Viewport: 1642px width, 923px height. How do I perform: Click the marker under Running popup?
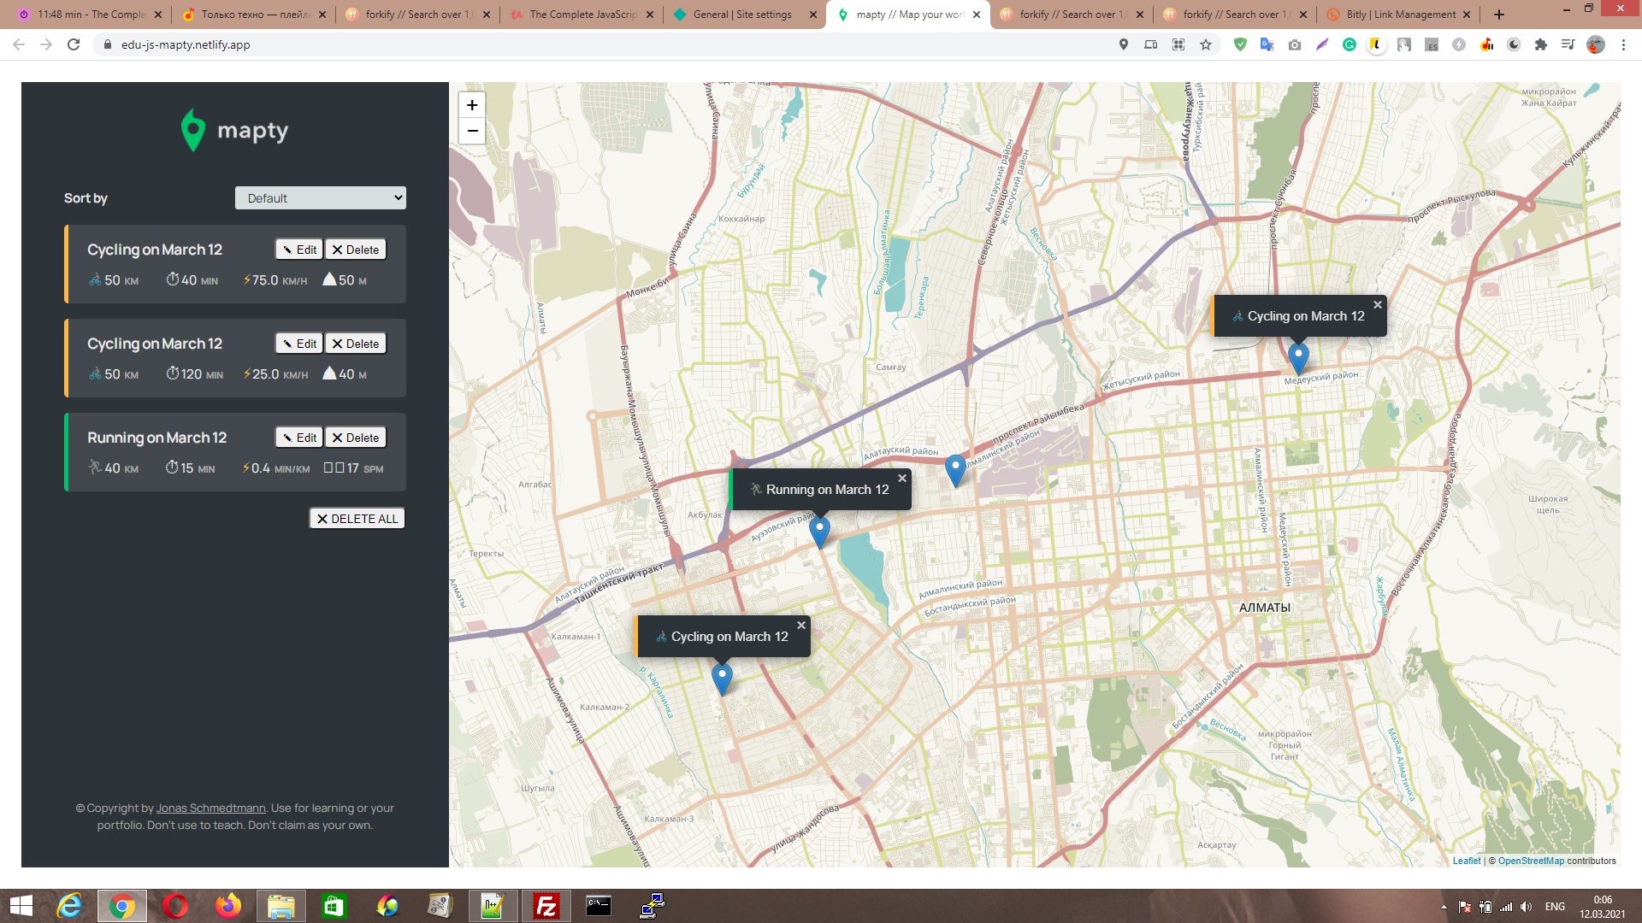point(819,530)
